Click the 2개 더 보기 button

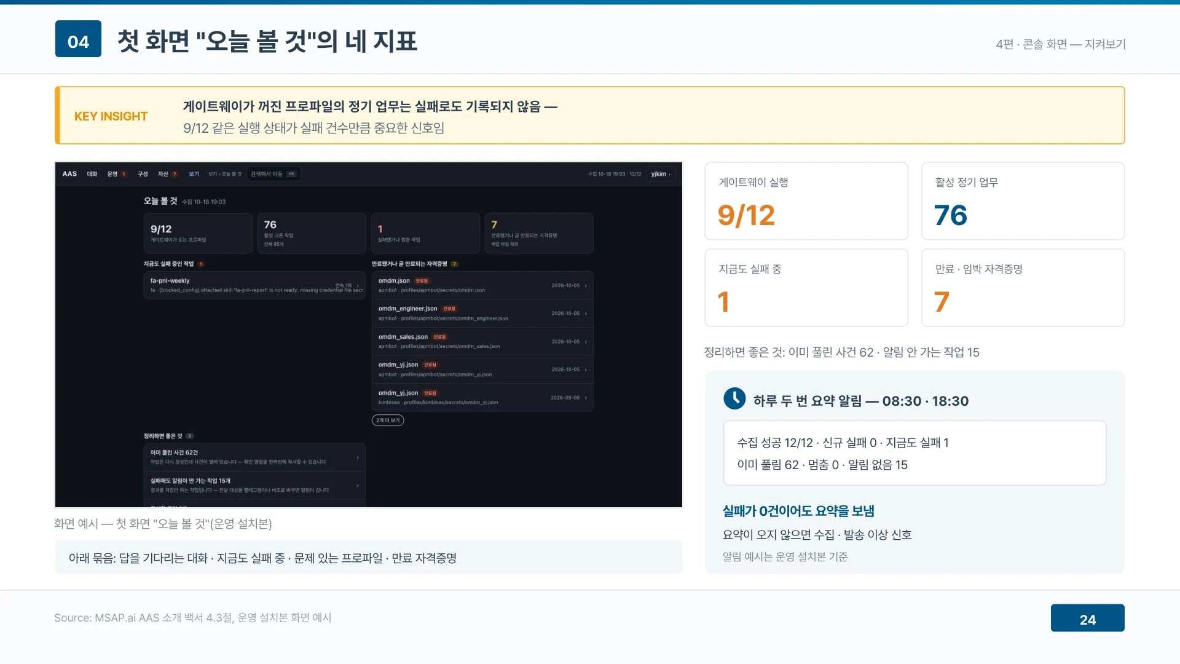click(x=388, y=421)
